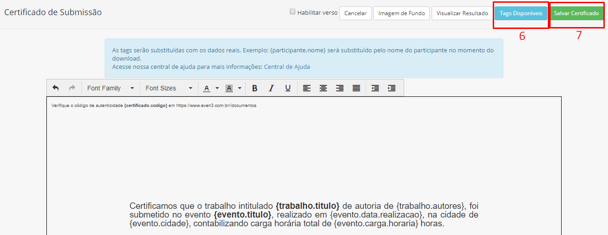Save with the Salvar Certificado button

(x=576, y=13)
